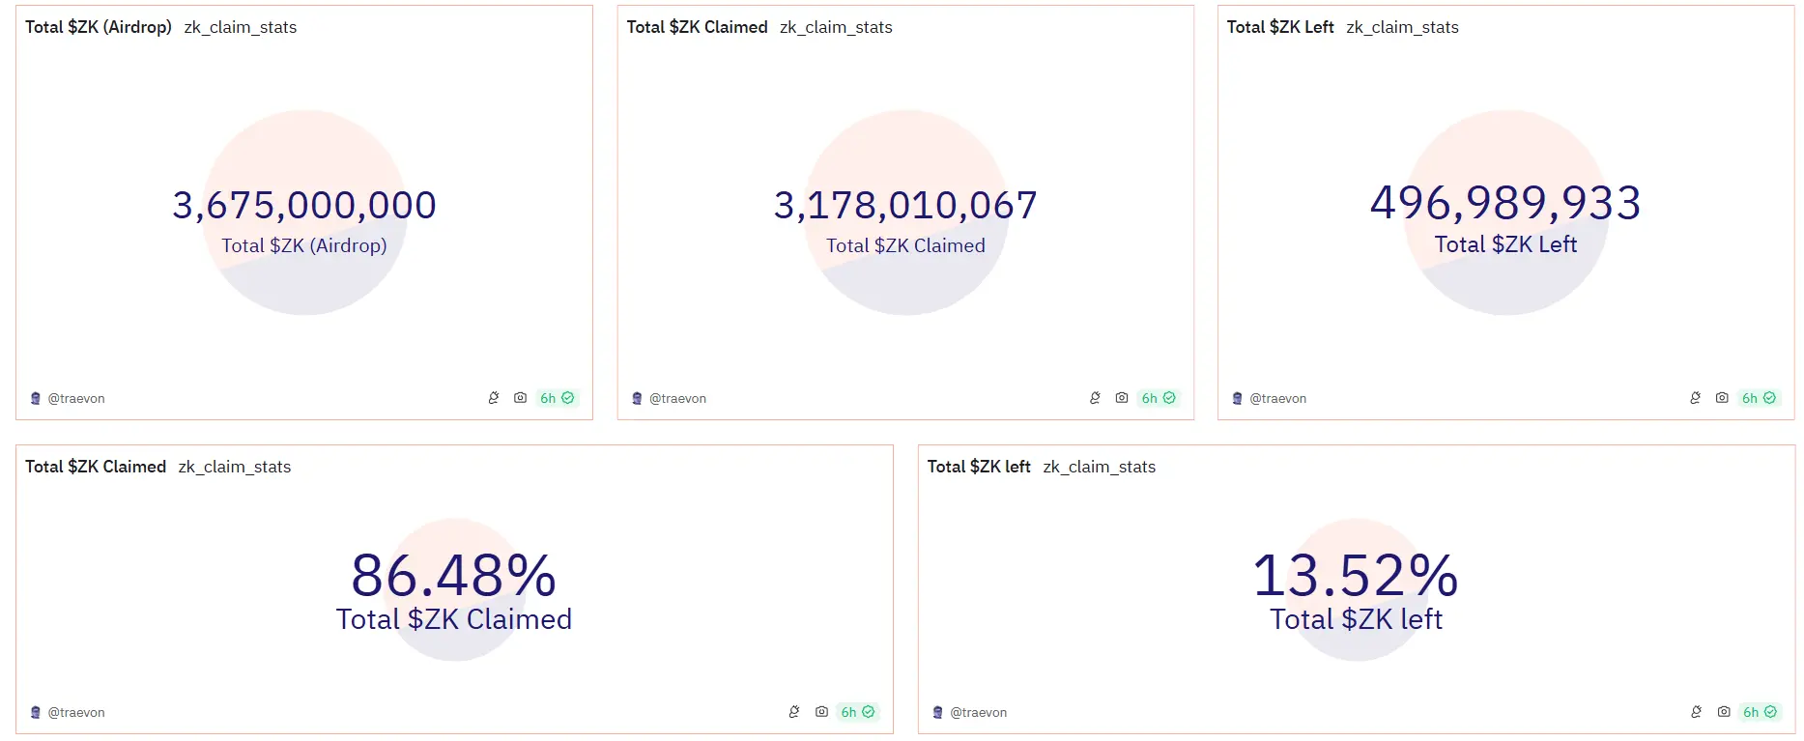Open the "Total $ZK (Airdrop)" title link
1804x741 pixels.
point(99,27)
